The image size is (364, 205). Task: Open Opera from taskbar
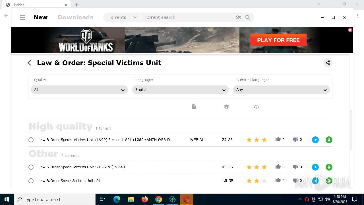coord(187,199)
